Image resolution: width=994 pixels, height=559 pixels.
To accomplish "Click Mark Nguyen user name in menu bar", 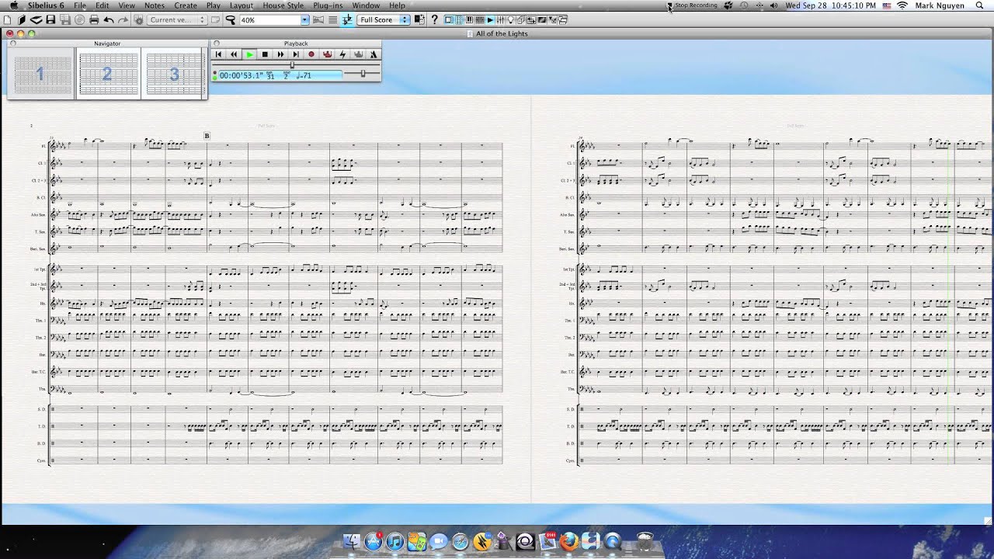I will tap(940, 5).
